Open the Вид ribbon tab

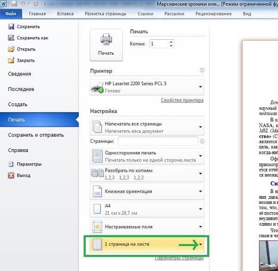[x=247, y=13]
